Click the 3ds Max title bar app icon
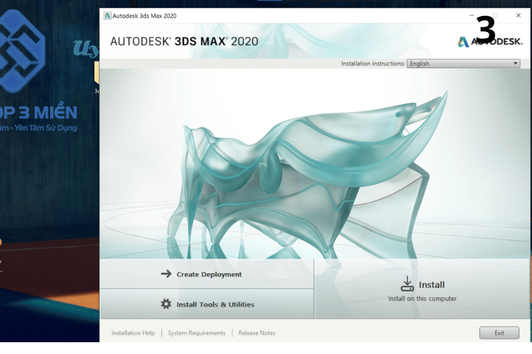Screen dimensions: 532x354 (x=107, y=16)
